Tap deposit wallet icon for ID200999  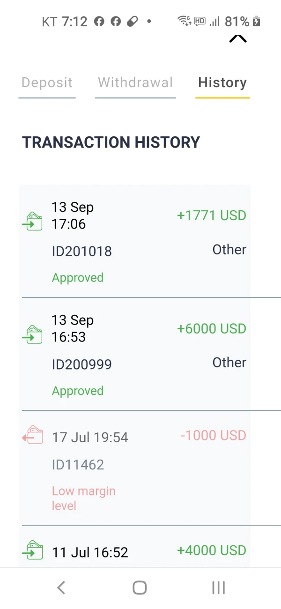[32, 334]
